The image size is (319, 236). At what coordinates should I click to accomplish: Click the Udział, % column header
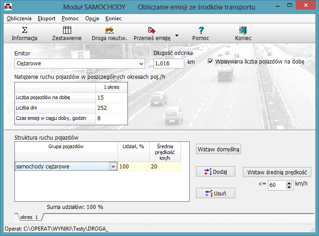click(x=133, y=152)
